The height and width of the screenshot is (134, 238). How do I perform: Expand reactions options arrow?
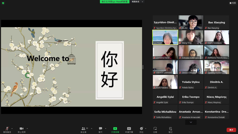point(146,128)
